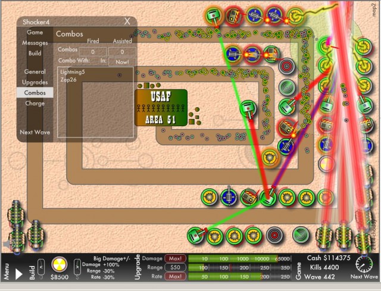Select the pink and yellow pie tower
381x291 pixels.
326,164
